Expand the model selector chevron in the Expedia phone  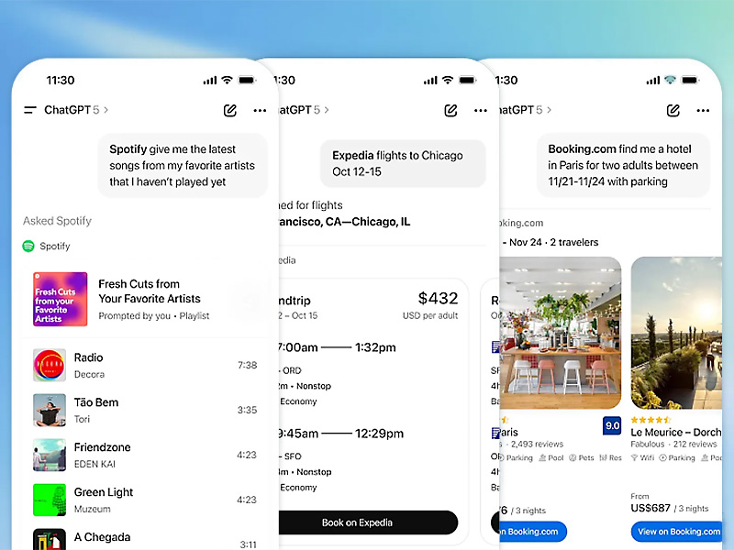327,110
